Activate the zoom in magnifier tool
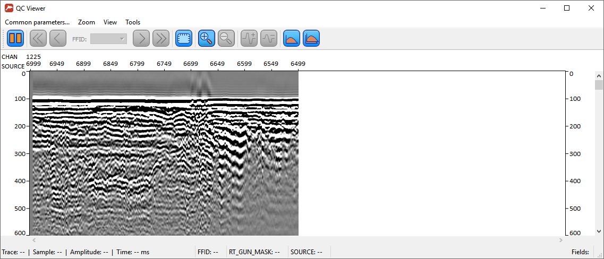 tap(207, 39)
